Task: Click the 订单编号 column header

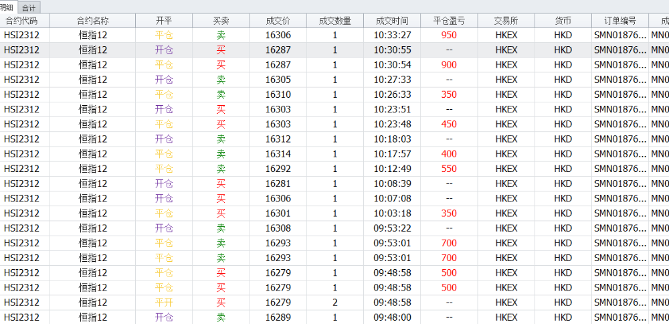Action: click(620, 21)
